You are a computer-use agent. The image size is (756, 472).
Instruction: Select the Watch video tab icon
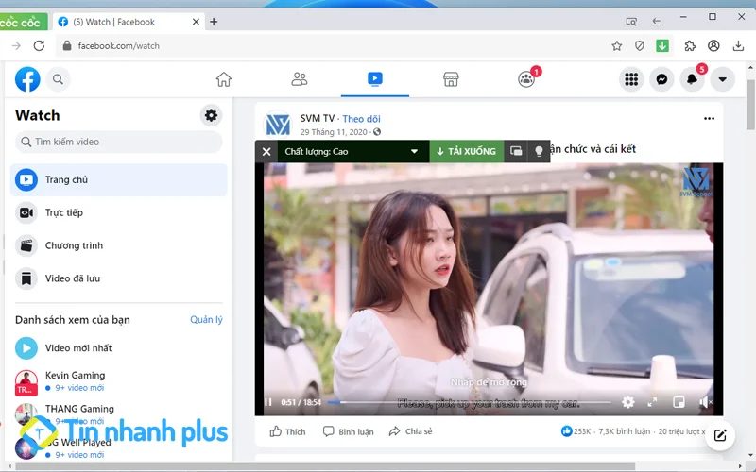coord(374,78)
